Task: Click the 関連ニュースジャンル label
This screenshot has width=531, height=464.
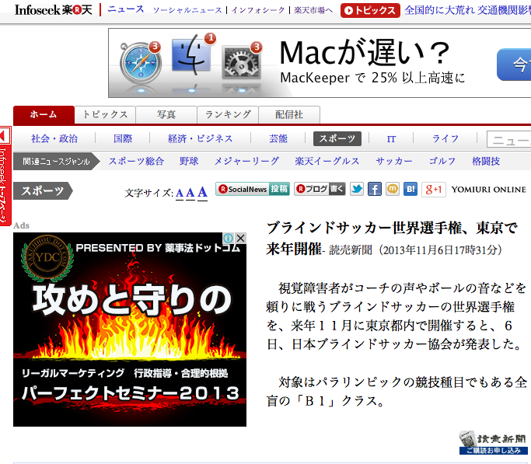Action: tap(56, 161)
